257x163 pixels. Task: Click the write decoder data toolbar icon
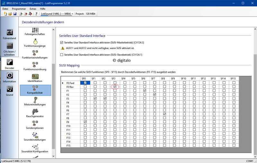[26, 14]
